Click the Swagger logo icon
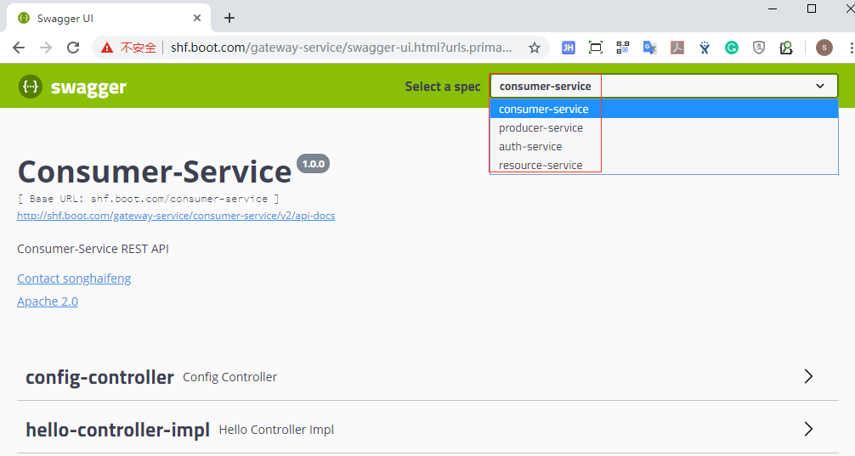 pyautogui.click(x=31, y=86)
